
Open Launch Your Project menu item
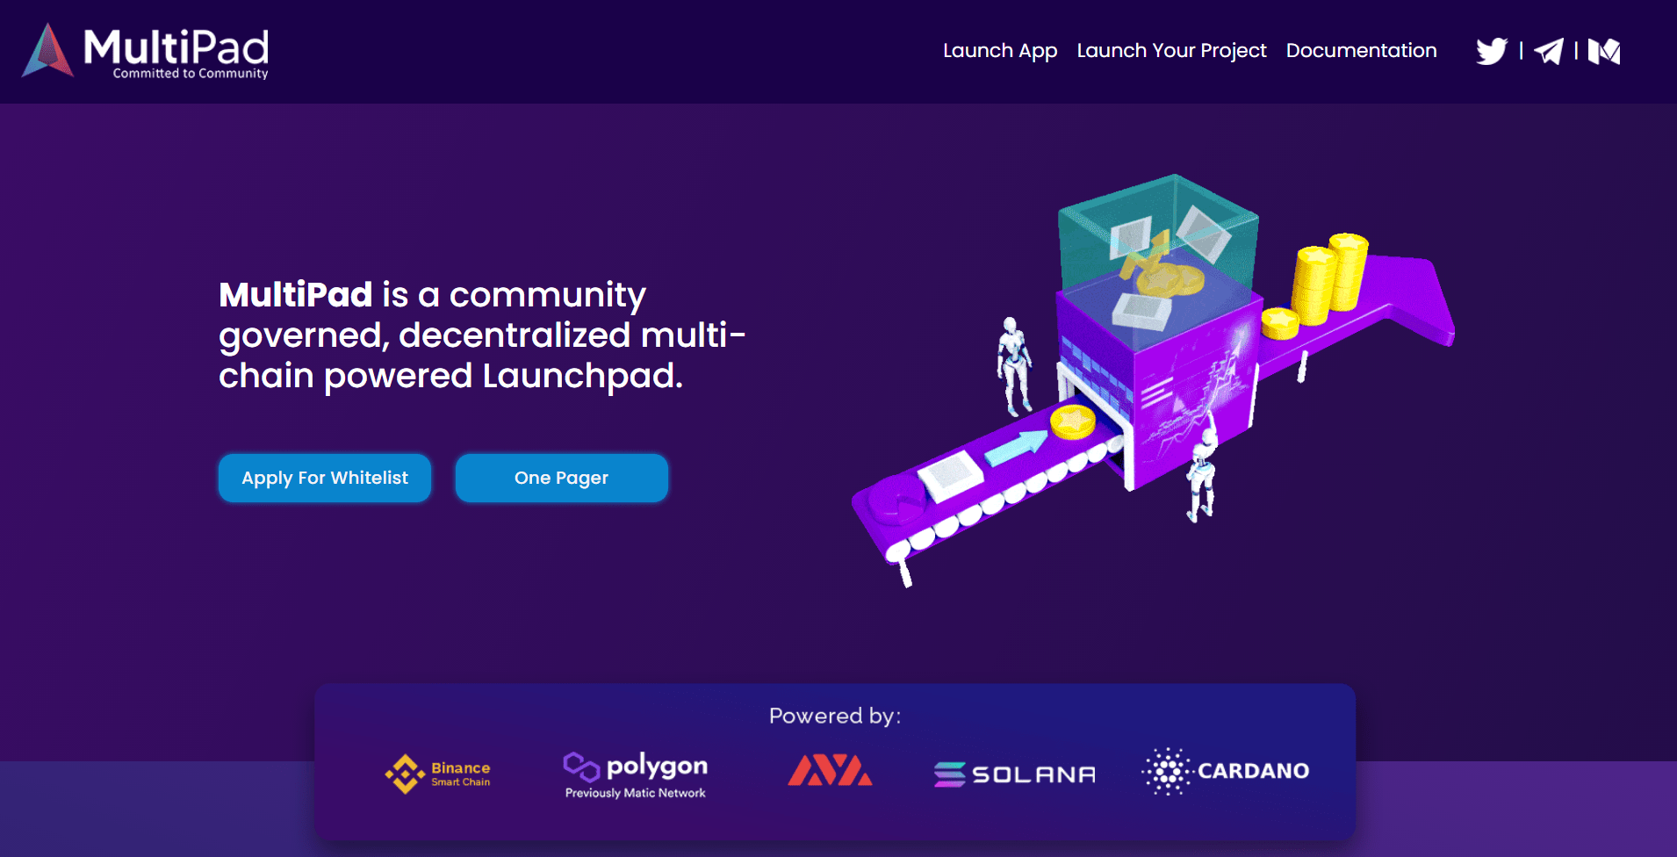[1171, 51]
